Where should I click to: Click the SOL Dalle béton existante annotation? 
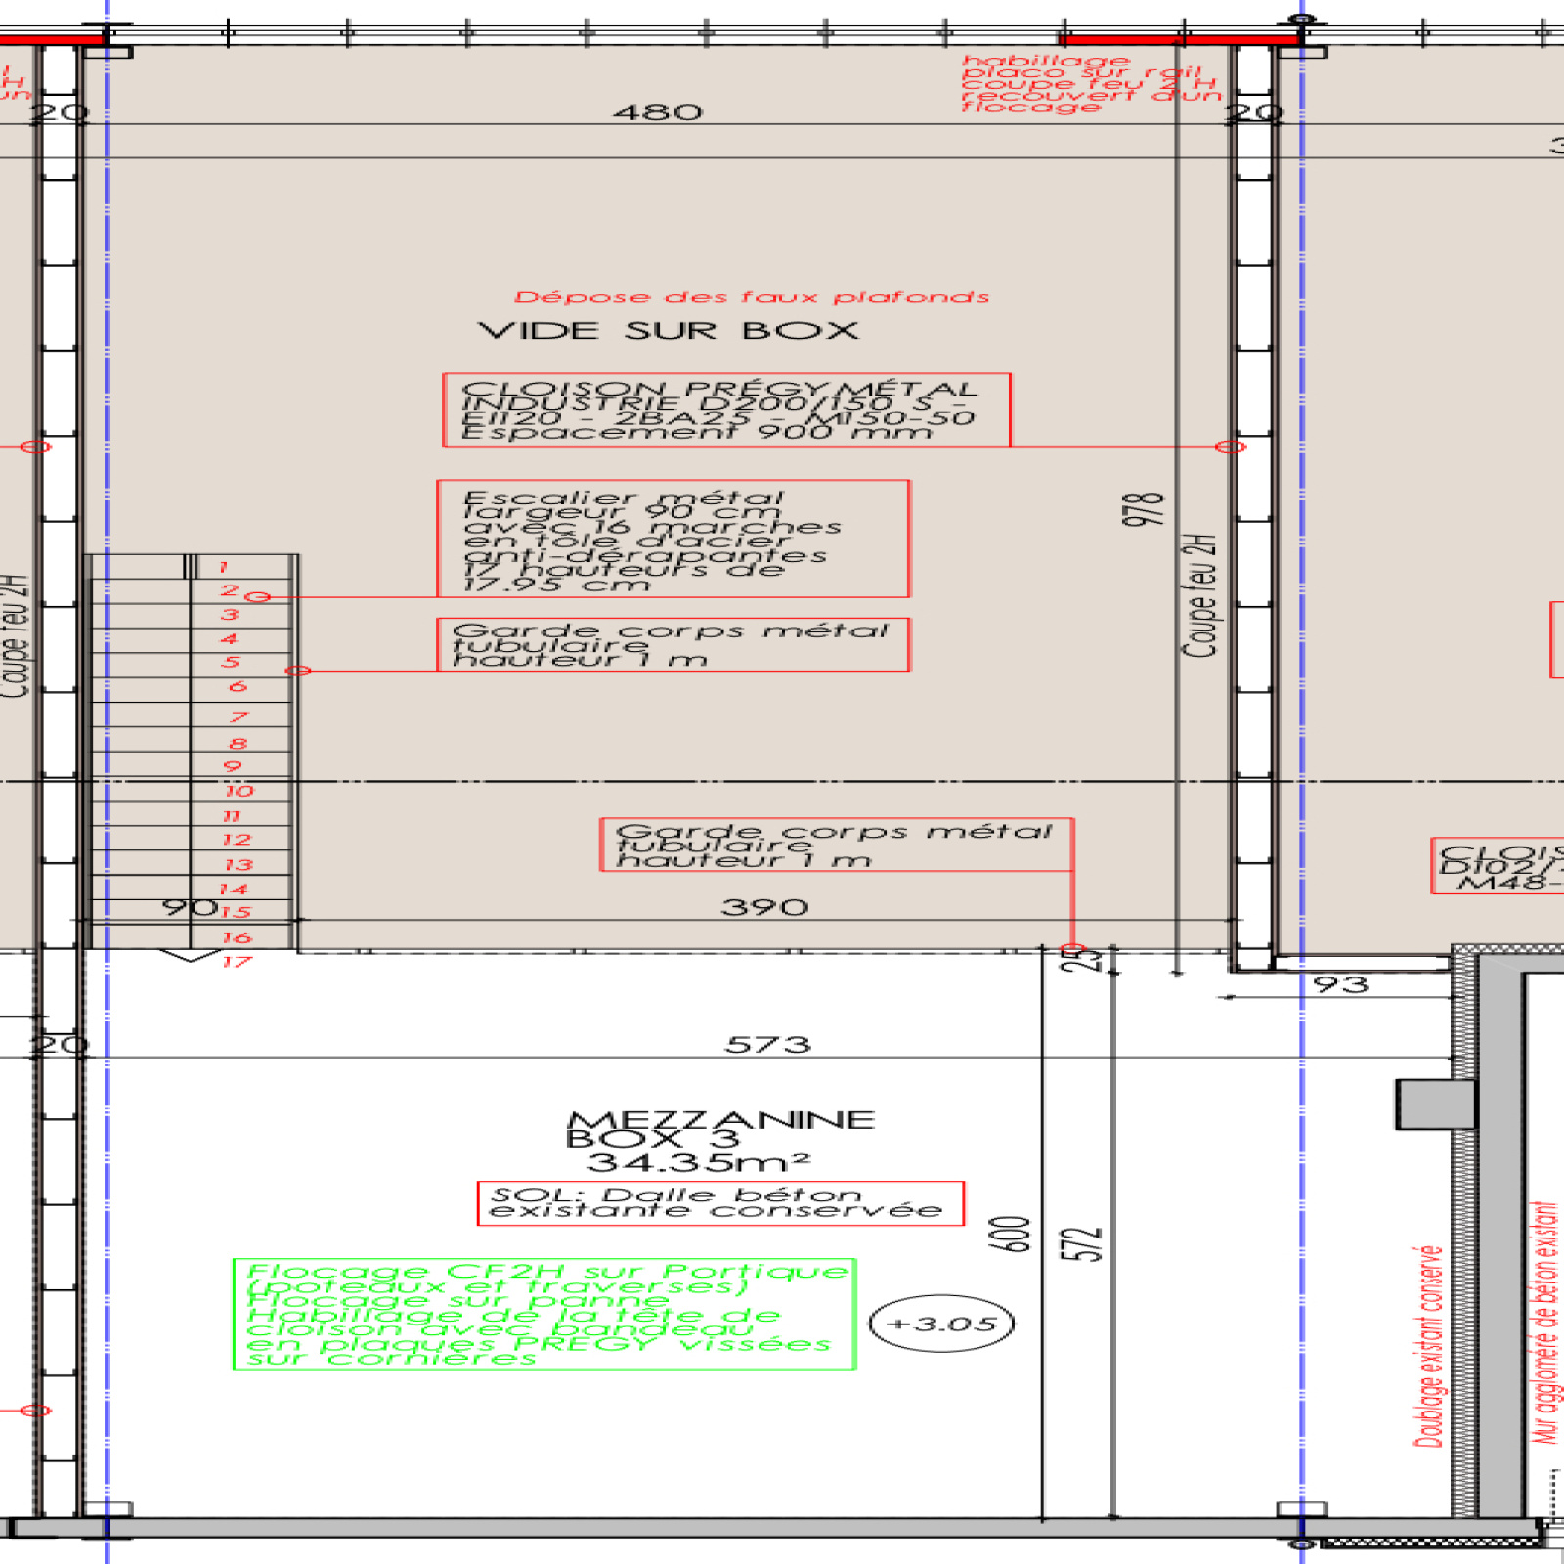click(720, 1202)
